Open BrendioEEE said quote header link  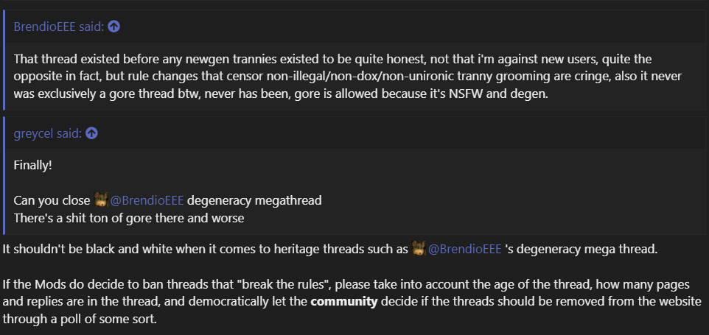59,27
